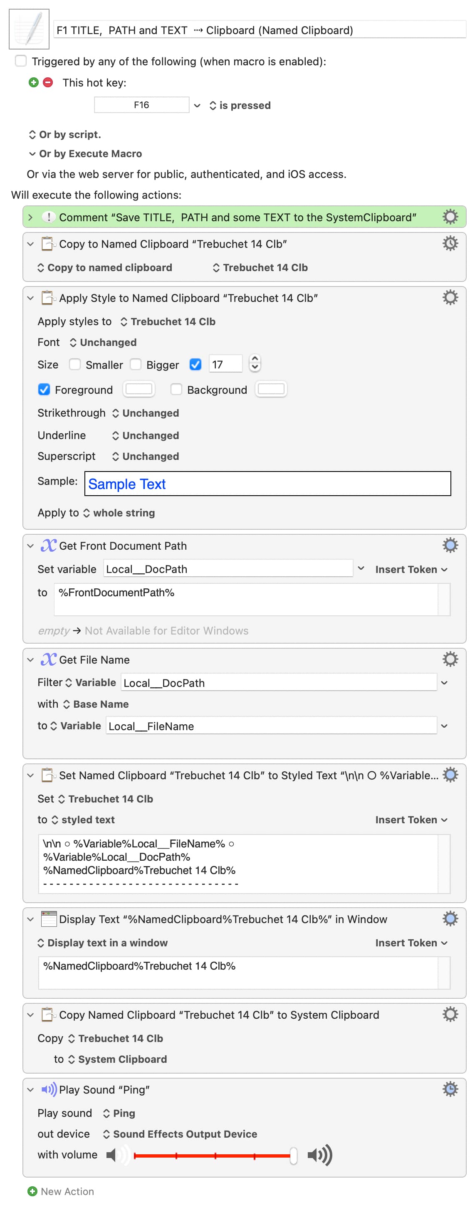Open the Play sound Ping popup menu
The width and height of the screenshot is (475, 1205).
tap(119, 1113)
